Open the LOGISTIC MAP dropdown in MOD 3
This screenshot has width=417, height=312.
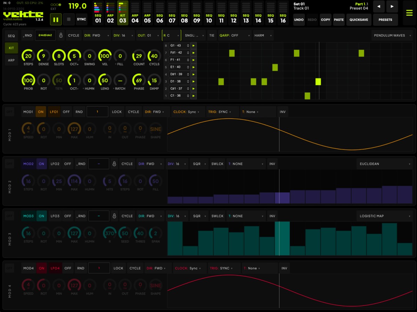tap(384, 216)
